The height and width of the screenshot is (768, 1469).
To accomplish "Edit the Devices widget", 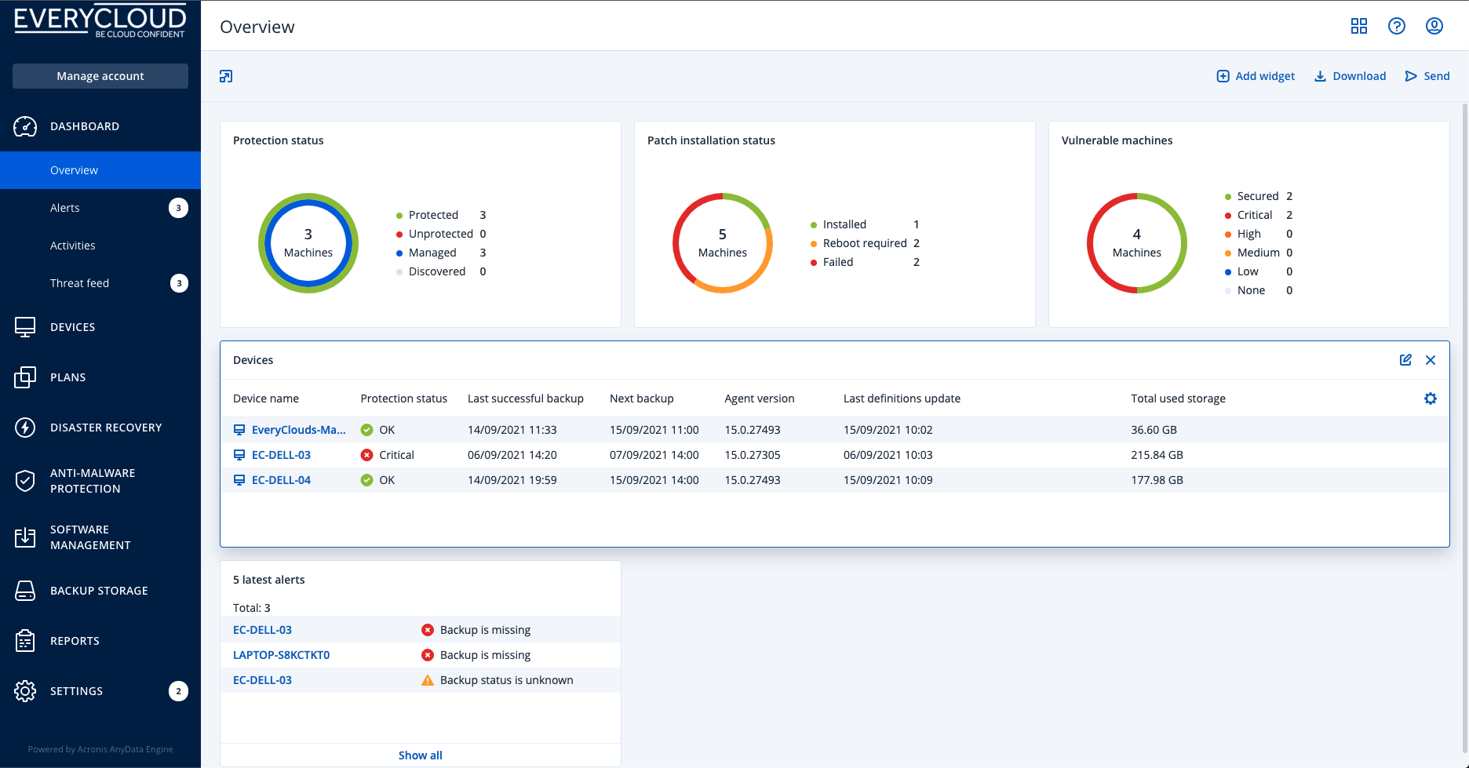I will (1405, 360).
